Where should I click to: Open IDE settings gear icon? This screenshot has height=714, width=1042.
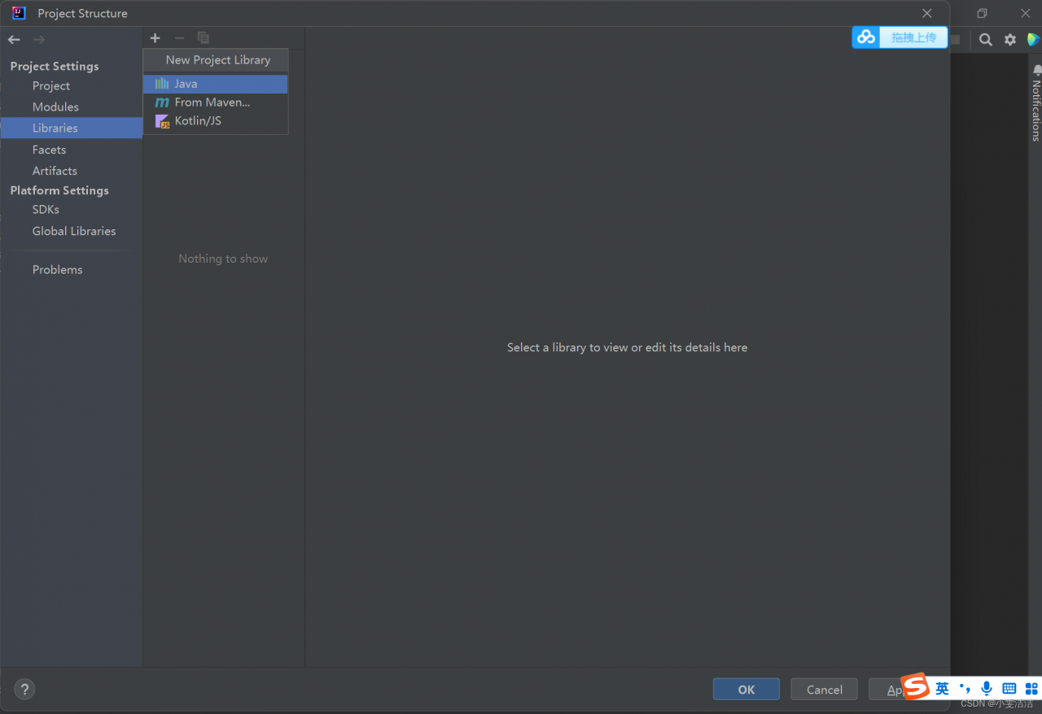[1010, 39]
